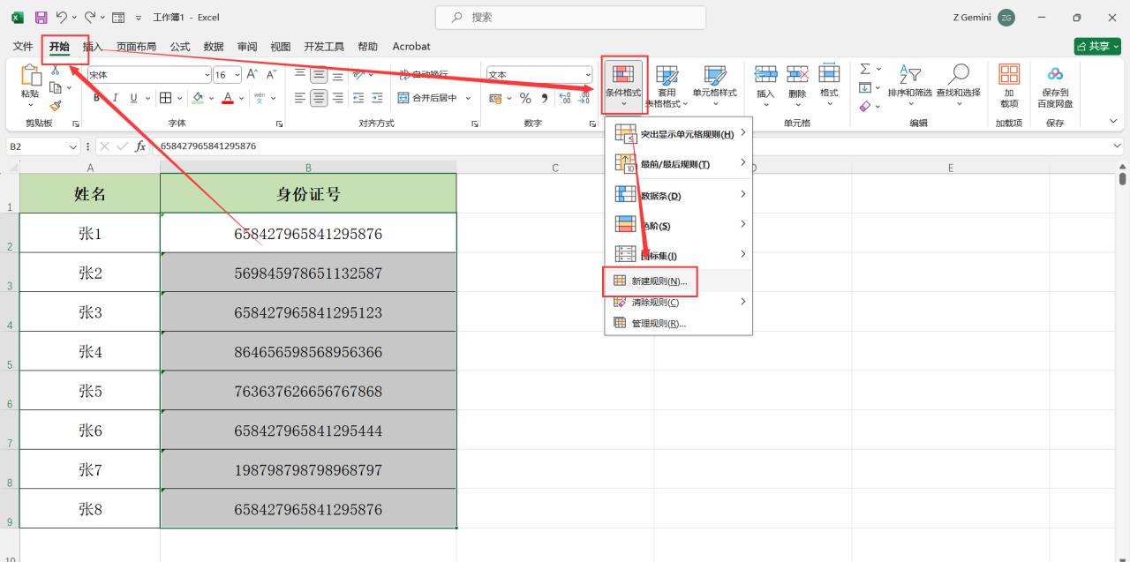Toggle Bold formatting
Image resolution: width=1130 pixels, height=562 pixels.
tap(97, 98)
